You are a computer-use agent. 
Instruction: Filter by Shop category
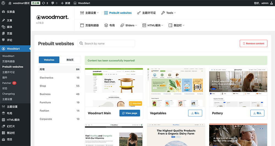click(59, 86)
